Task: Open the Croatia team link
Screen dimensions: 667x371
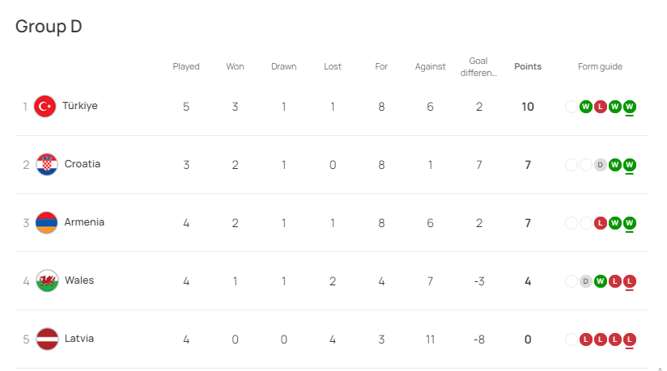Action: pyautogui.click(x=83, y=164)
